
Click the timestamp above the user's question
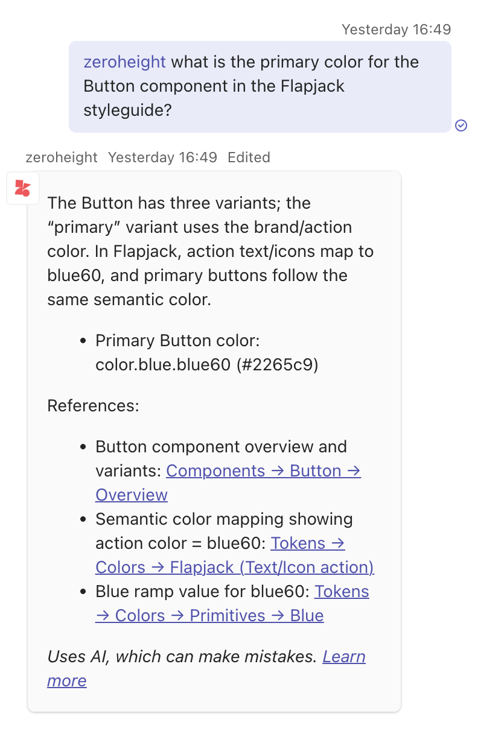click(396, 29)
